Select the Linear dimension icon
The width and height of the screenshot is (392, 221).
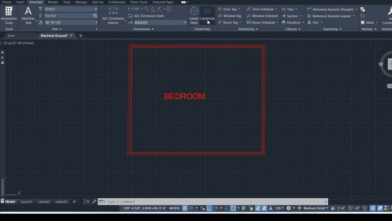[x=130, y=9]
